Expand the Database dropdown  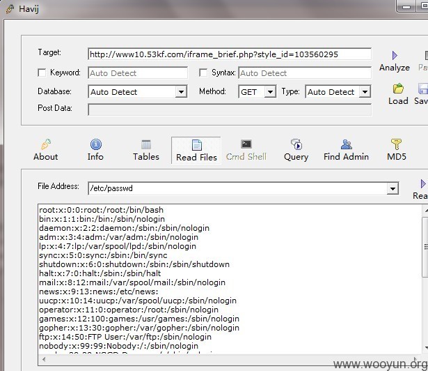pos(181,91)
